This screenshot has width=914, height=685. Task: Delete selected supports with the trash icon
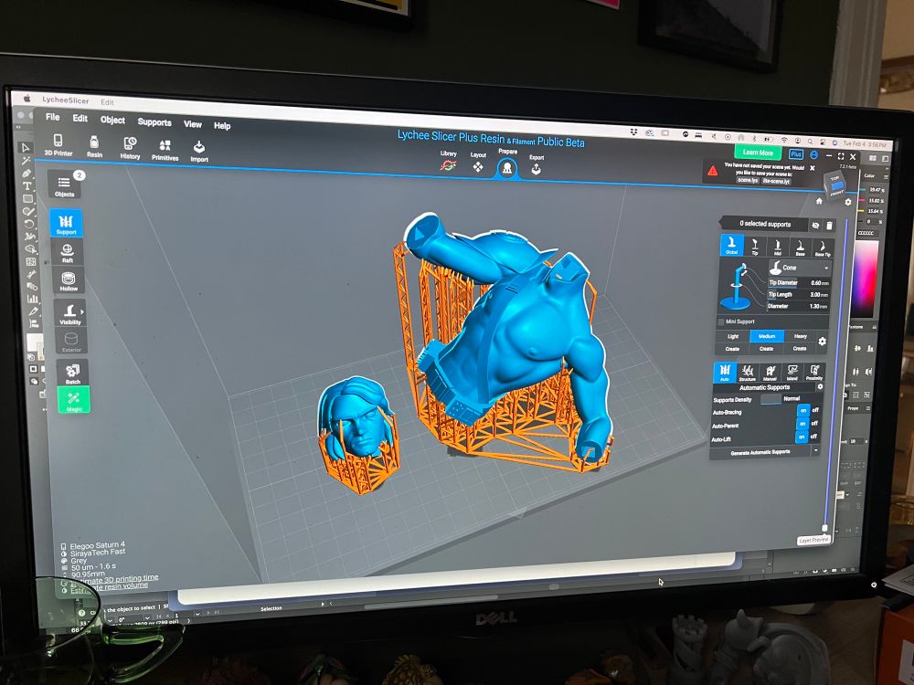pos(830,226)
